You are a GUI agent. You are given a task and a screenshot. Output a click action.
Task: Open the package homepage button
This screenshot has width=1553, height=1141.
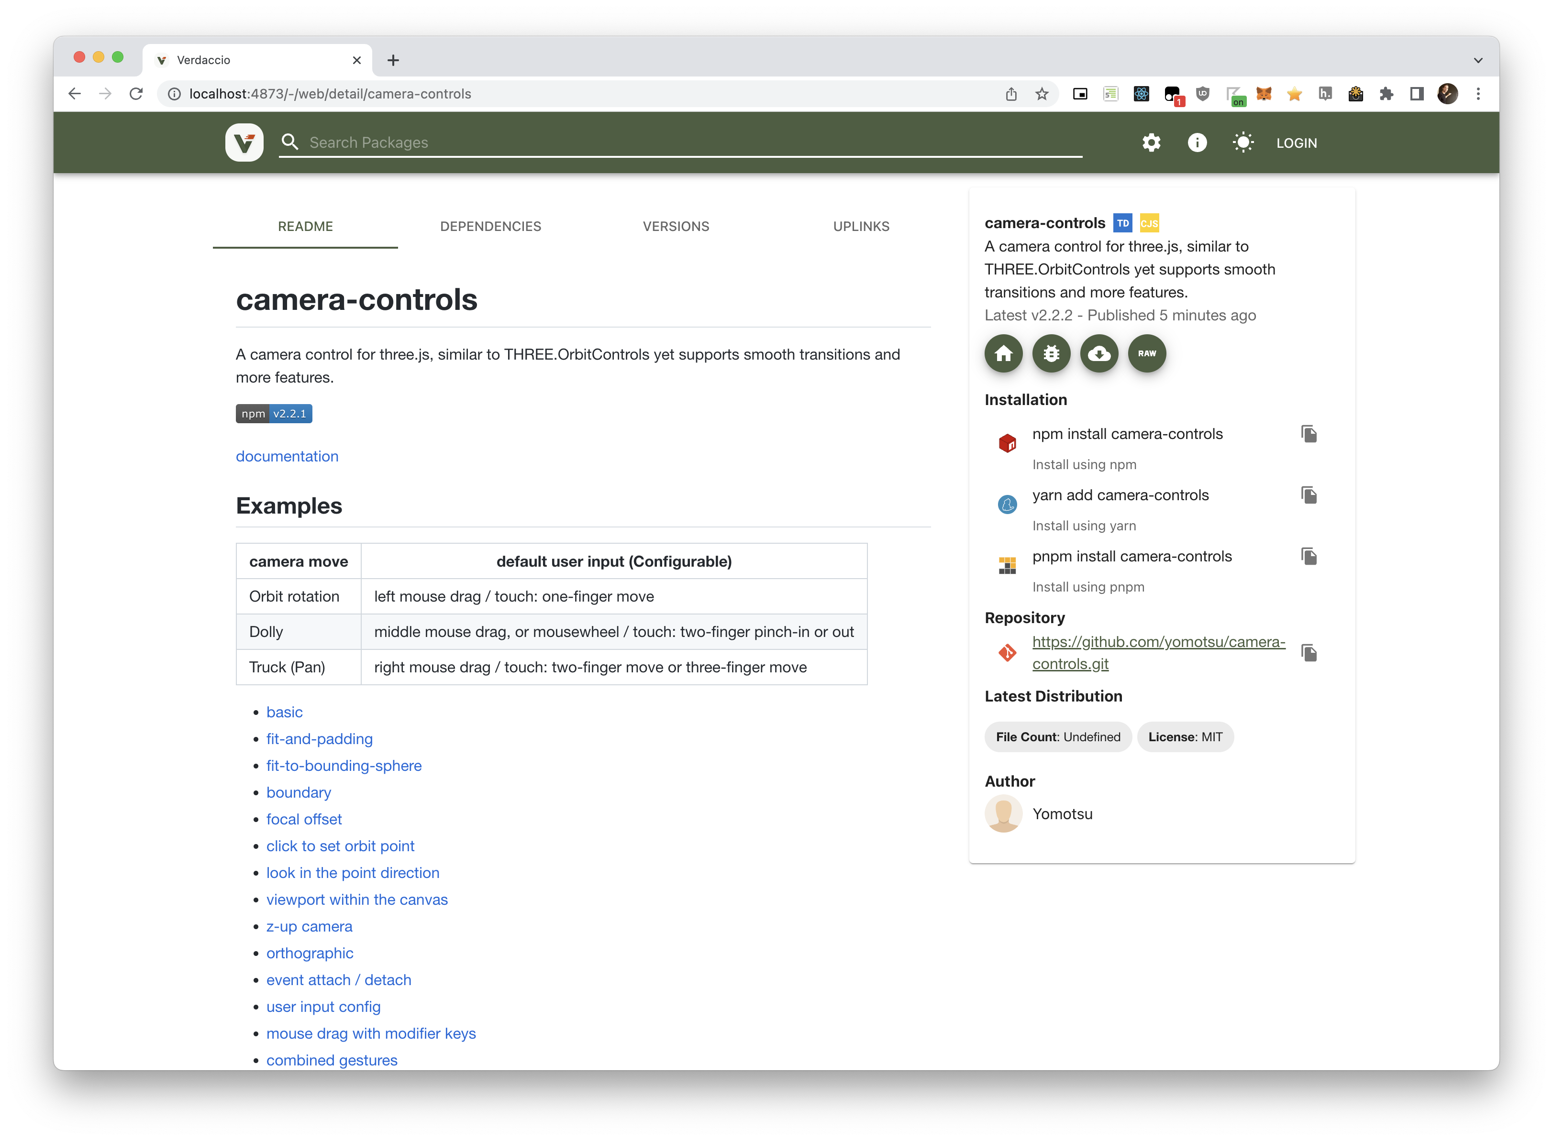(1003, 353)
